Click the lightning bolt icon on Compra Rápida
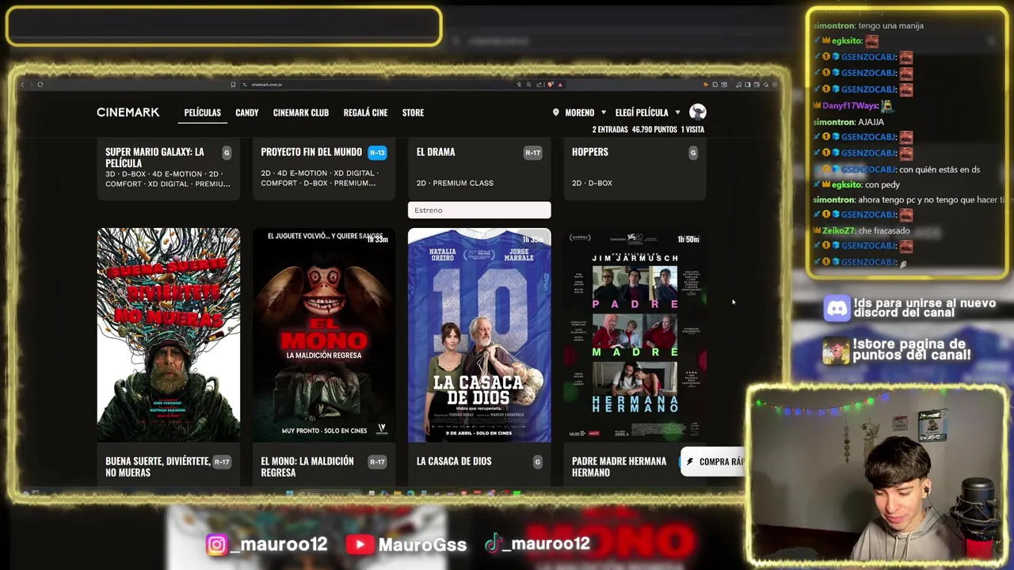 (x=690, y=462)
